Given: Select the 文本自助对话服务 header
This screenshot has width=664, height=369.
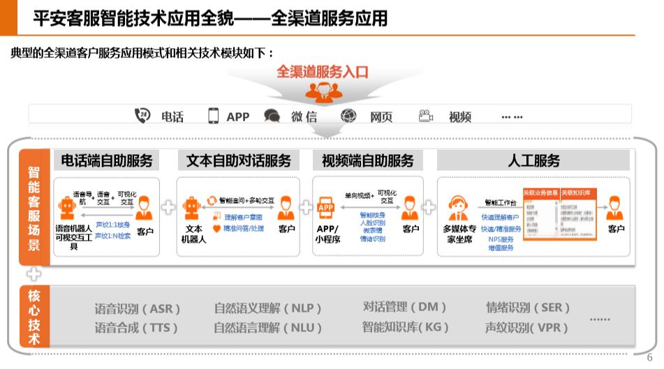Looking at the screenshot, I should point(238,161).
